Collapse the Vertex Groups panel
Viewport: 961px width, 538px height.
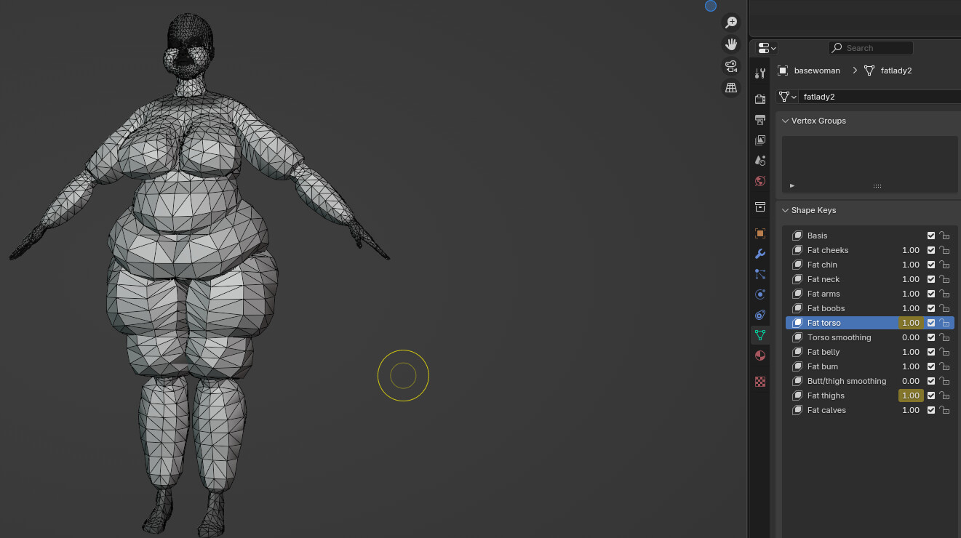pos(786,121)
